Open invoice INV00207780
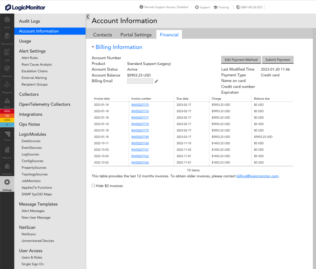Screen dimensions: 316x269 (x=140, y=137)
